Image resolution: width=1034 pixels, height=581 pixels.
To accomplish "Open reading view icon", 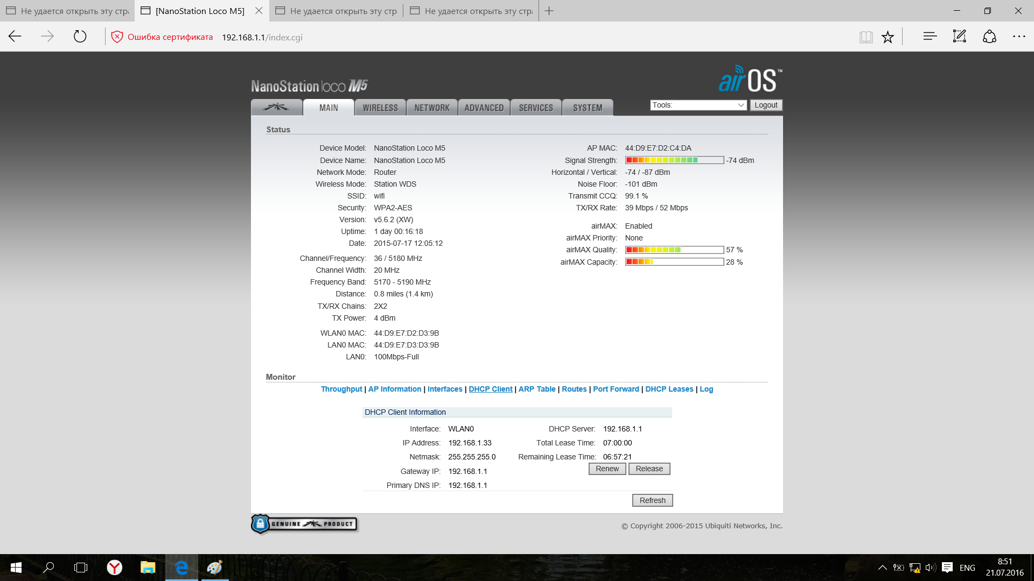I will (866, 37).
